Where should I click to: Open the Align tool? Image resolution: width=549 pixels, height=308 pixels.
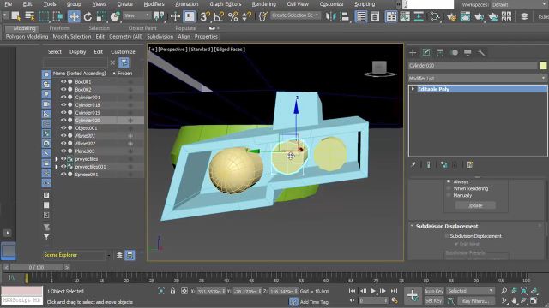[x=345, y=16]
